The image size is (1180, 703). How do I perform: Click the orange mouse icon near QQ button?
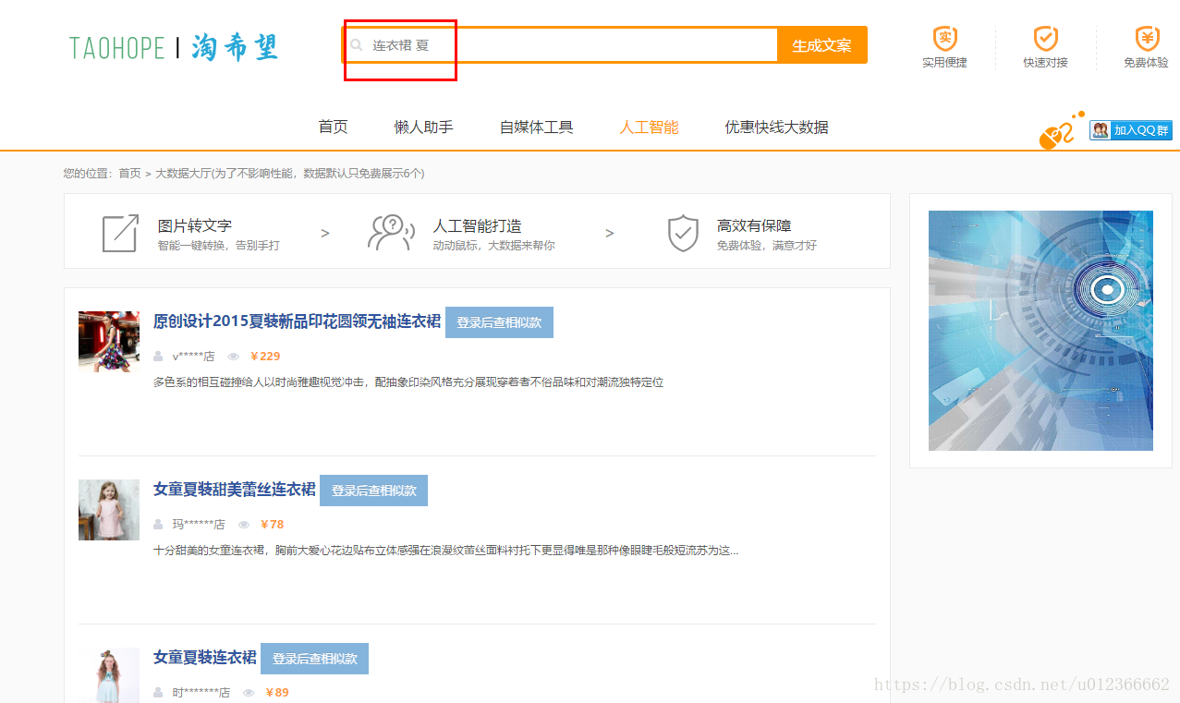tap(1061, 130)
